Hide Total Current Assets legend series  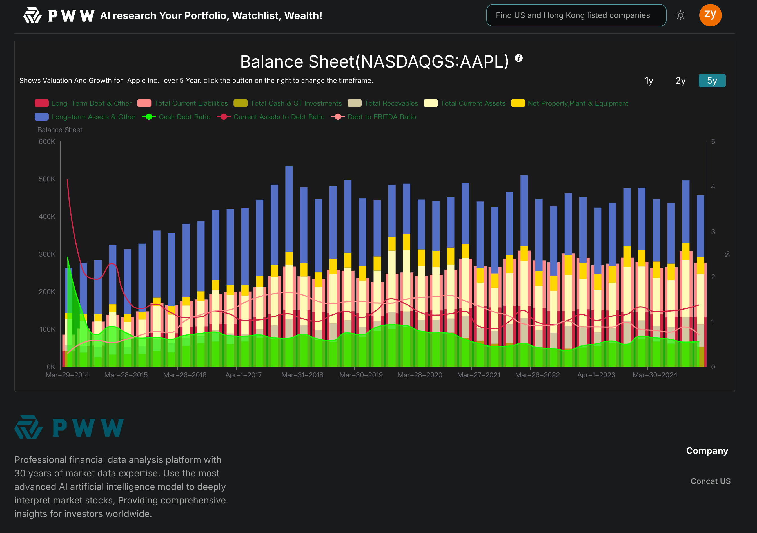pyautogui.click(x=465, y=103)
